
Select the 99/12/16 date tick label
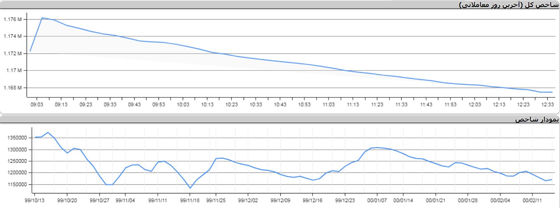point(312,200)
